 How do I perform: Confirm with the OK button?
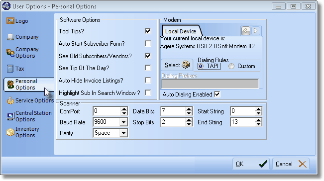click(251, 164)
